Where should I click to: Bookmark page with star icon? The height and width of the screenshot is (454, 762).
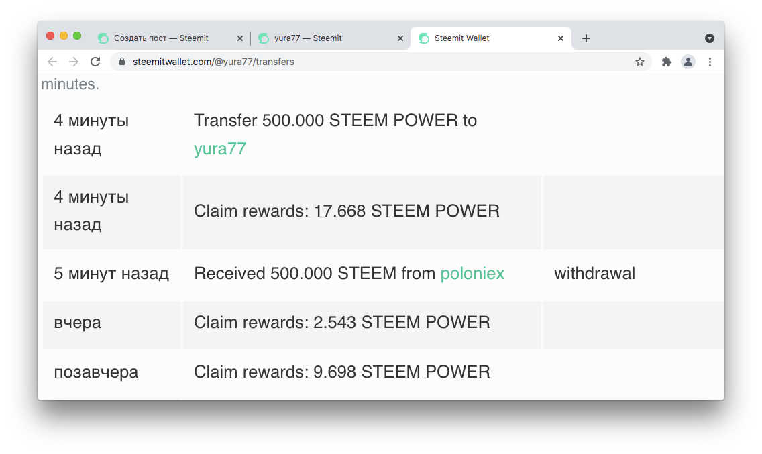click(639, 62)
